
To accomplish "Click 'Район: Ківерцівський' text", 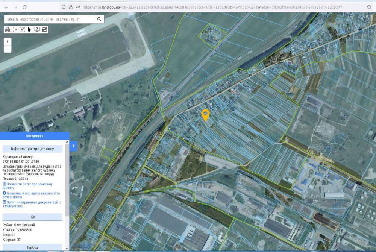I will 19,225.
